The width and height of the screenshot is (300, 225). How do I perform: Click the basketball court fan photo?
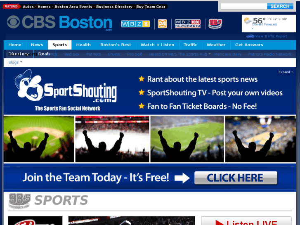[x=260, y=139]
